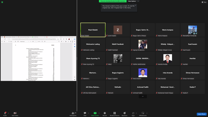Select the zoom baa02 tile with Z avatar
The height and width of the screenshot is (117, 208).
click(x=118, y=30)
